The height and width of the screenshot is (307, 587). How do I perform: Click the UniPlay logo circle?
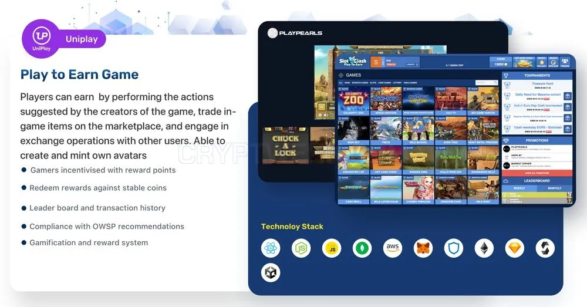pyautogui.click(x=41, y=39)
